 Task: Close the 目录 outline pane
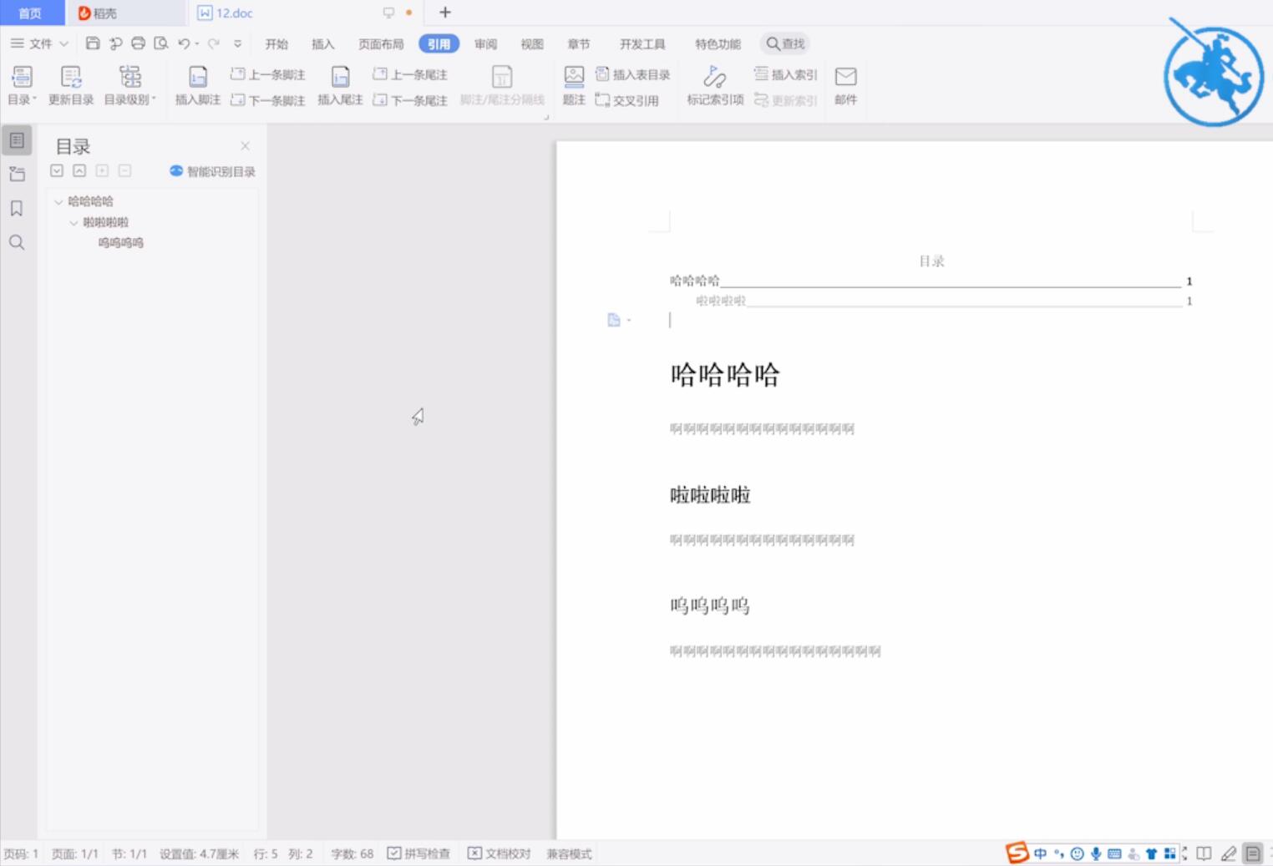[245, 146]
